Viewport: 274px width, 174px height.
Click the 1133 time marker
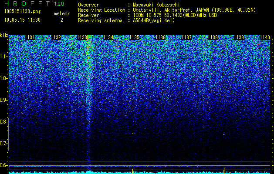coord(82,37)
